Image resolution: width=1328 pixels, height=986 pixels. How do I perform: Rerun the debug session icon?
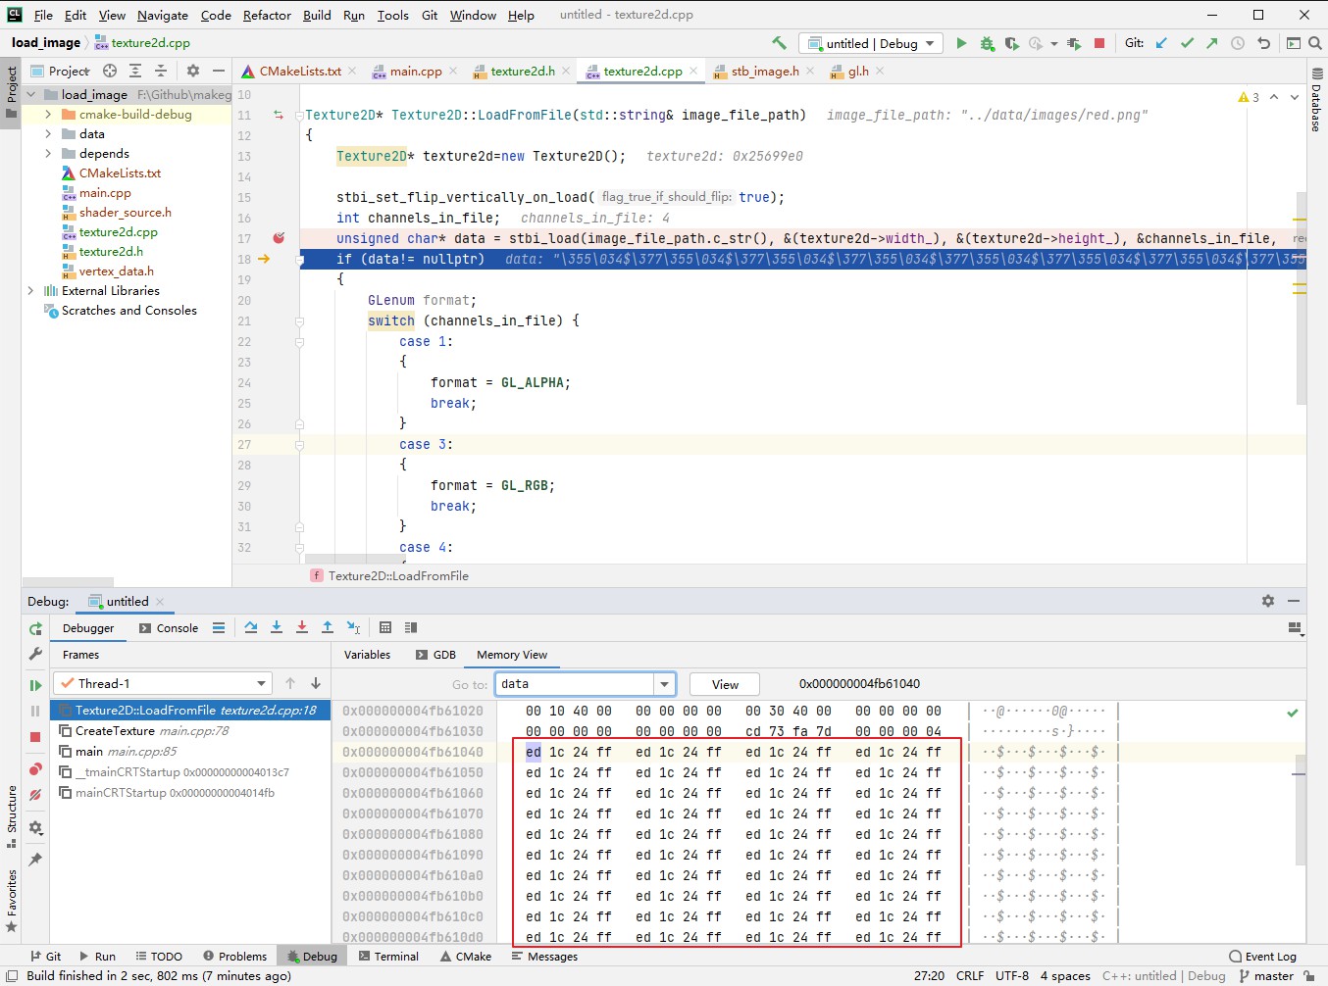point(35,628)
